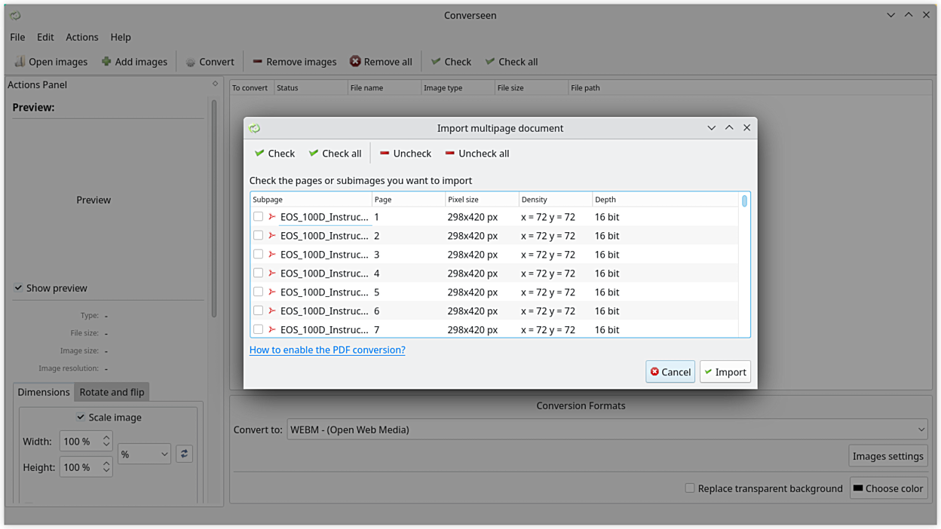Open the Convert to format dropdown
Image resolution: width=941 pixels, height=529 pixels.
(607, 430)
